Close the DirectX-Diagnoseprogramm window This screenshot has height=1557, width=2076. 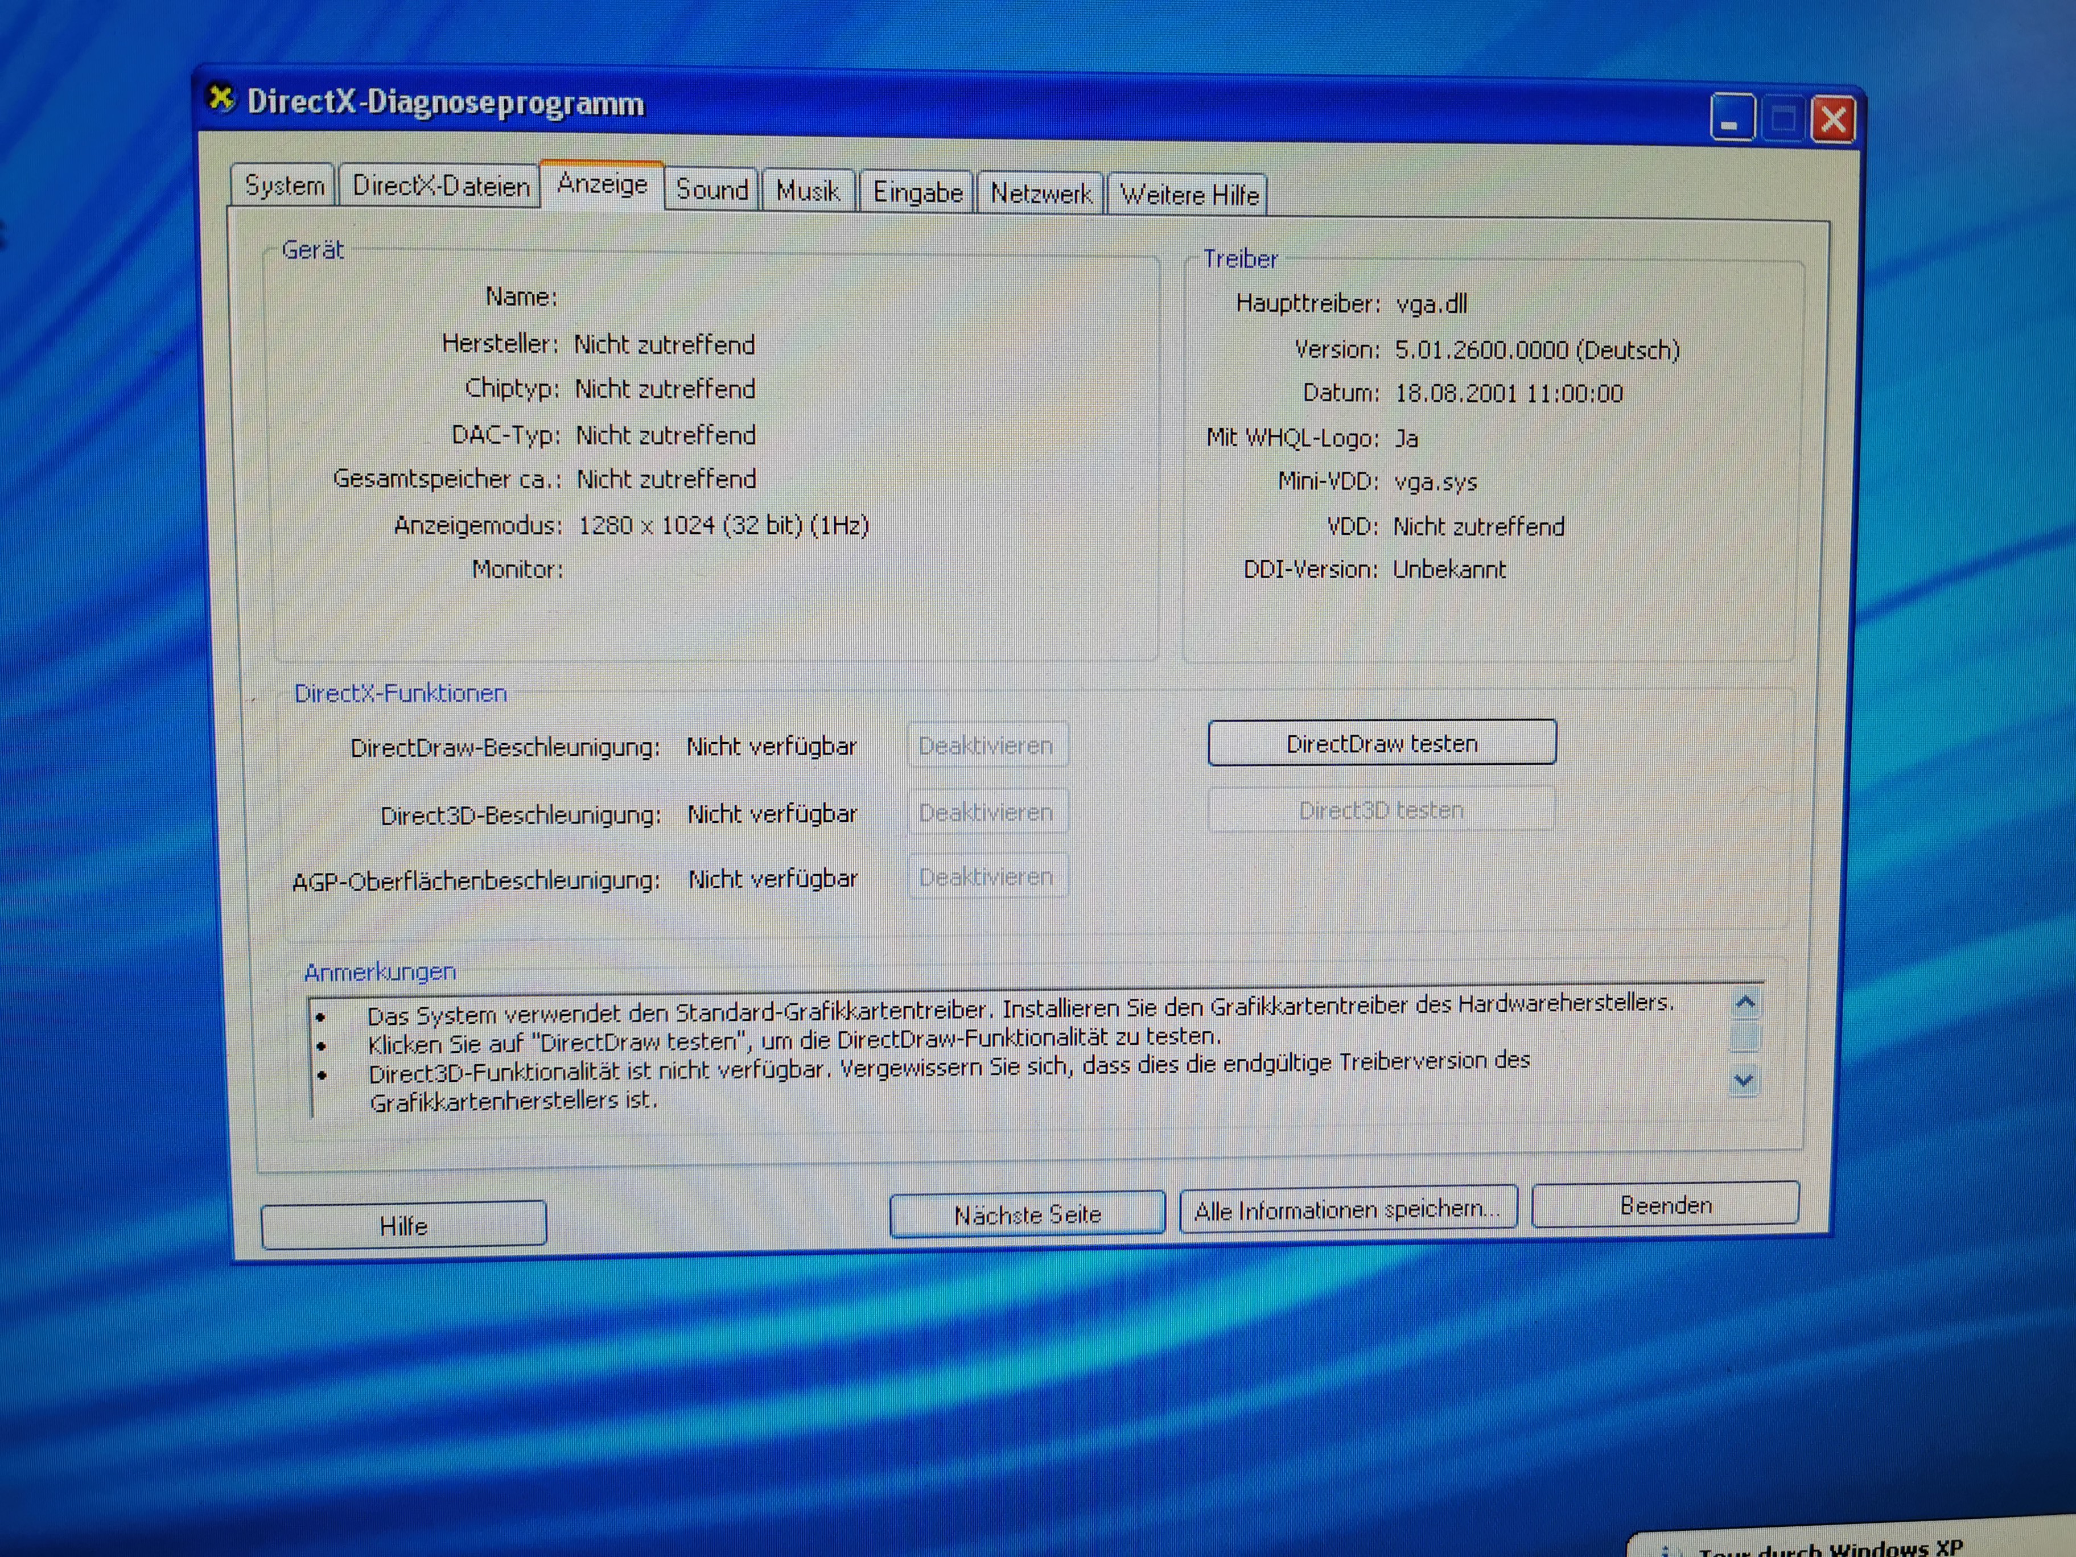click(1833, 120)
